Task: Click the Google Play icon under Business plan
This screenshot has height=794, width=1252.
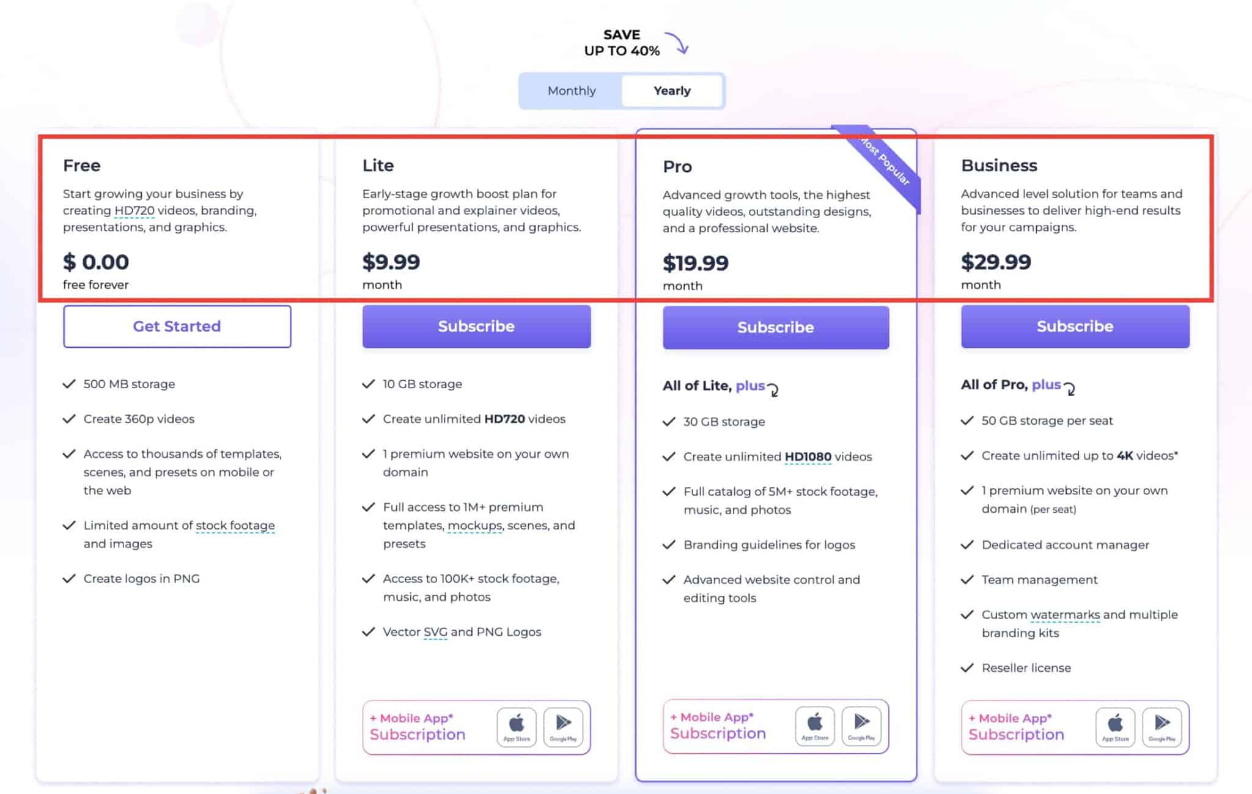Action: [x=1162, y=727]
